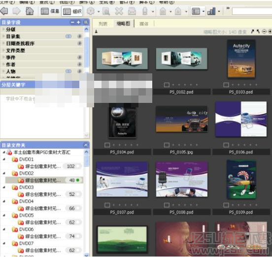
Task: Switch to the 媒体 media tab
Action: pyautogui.click(x=144, y=24)
